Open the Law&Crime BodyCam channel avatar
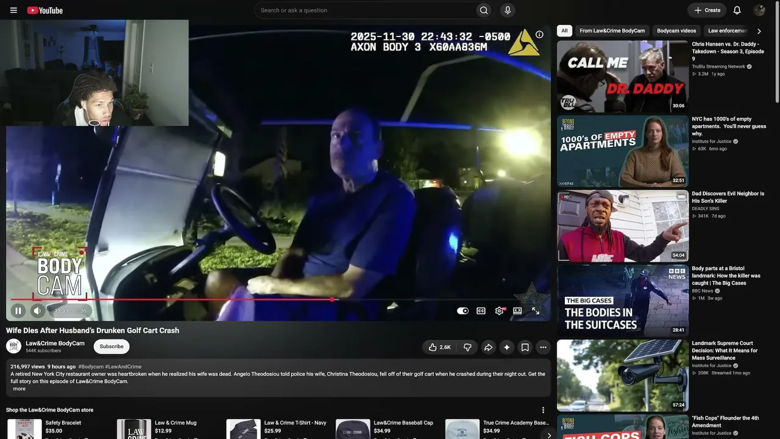The width and height of the screenshot is (780, 439). coord(13,346)
